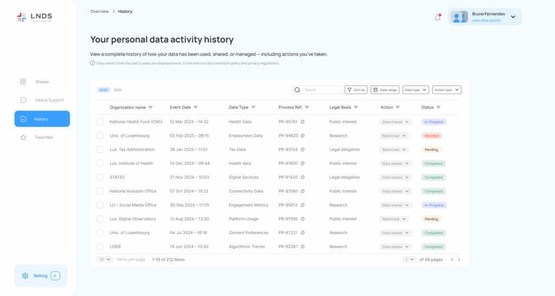Copy process reference PR-91420
The image size is (555, 296).
tap(302, 177)
